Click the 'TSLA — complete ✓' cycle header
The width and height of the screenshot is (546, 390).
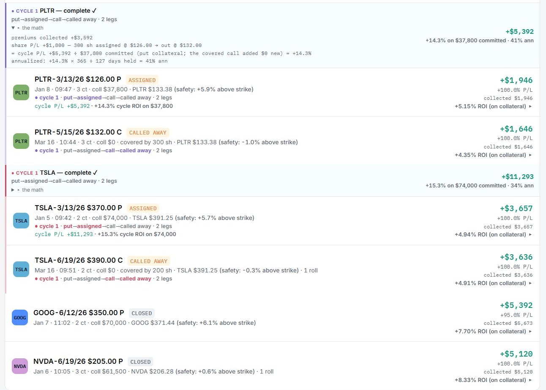point(69,173)
